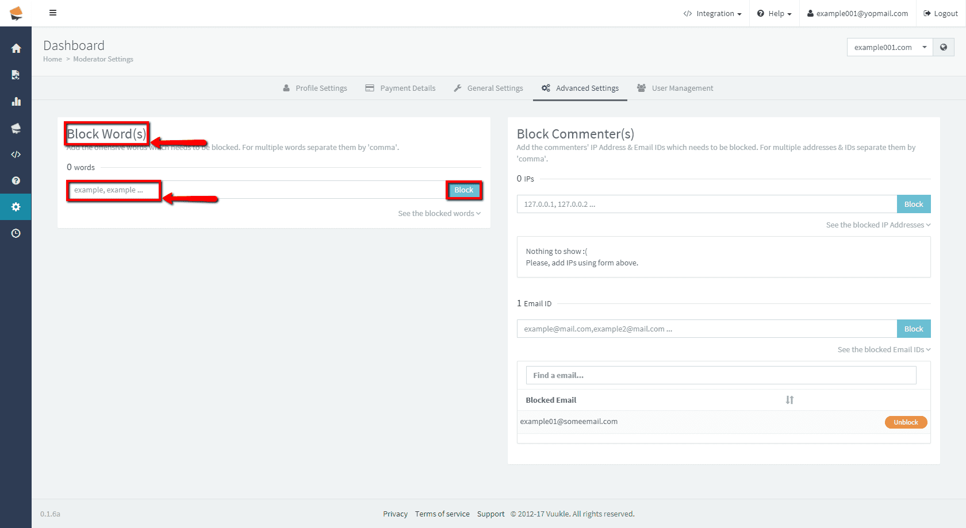Open the bar chart analytics sidebar icon
The width and height of the screenshot is (966, 528).
(16, 102)
